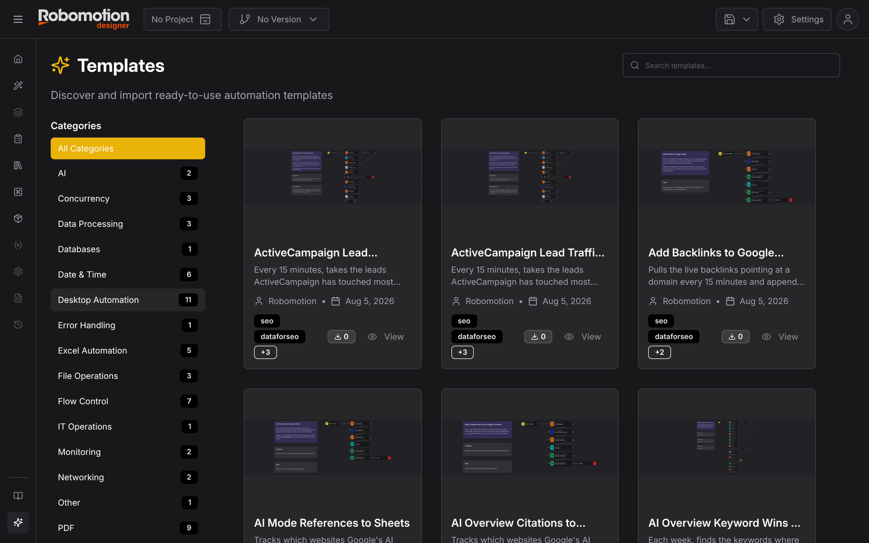Image resolution: width=869 pixels, height=543 pixels.
Task: Expand the +3 tags on ActiveCampaign Lead Traffi card
Action: [x=462, y=352]
